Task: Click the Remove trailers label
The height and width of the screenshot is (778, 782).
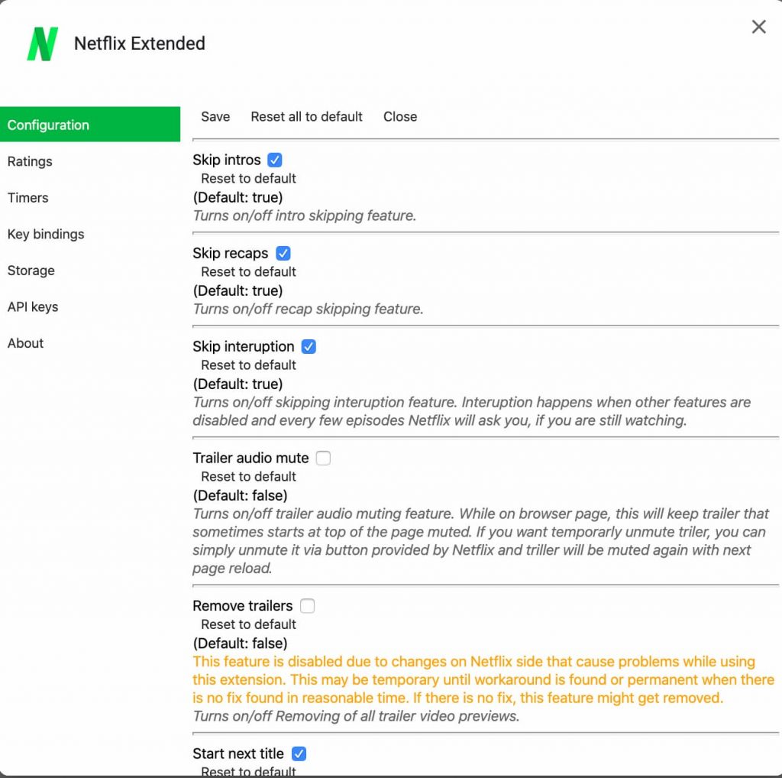Action: pyautogui.click(x=243, y=606)
